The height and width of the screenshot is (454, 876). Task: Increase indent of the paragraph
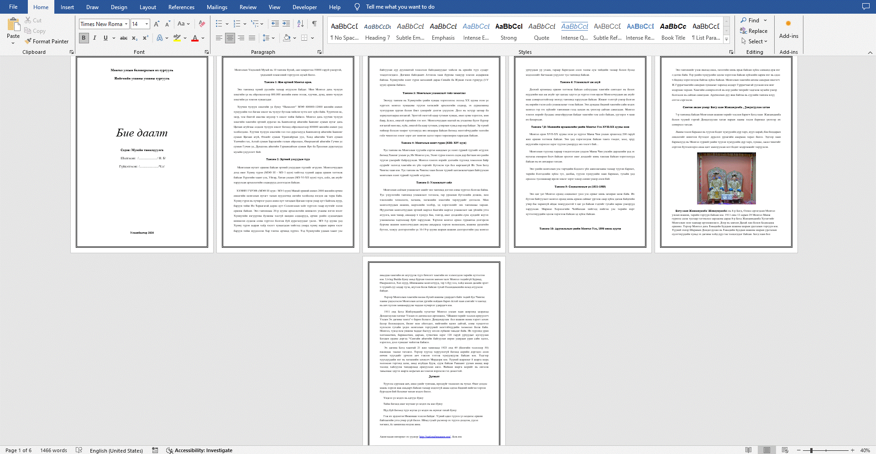pyautogui.click(x=286, y=24)
